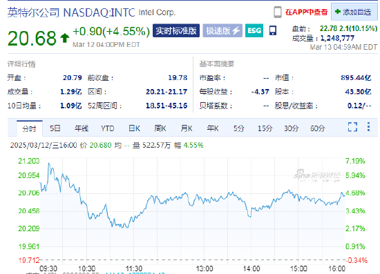This screenshot has width=380, height=274.
Task: Open the 分时 chart tab
Action: 29,128
